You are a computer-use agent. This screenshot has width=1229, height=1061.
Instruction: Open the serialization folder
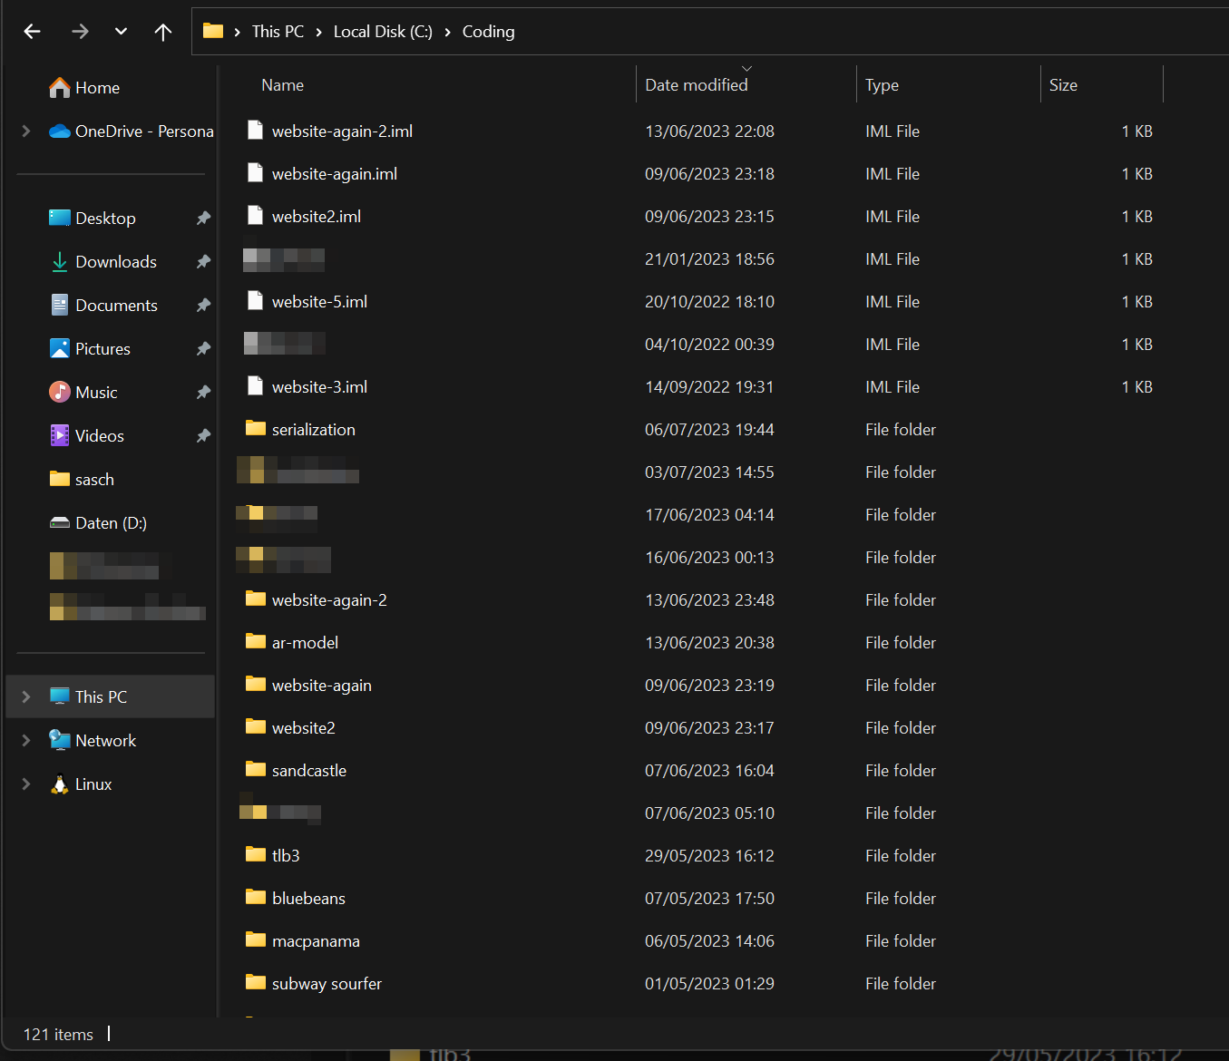pyautogui.click(x=313, y=429)
